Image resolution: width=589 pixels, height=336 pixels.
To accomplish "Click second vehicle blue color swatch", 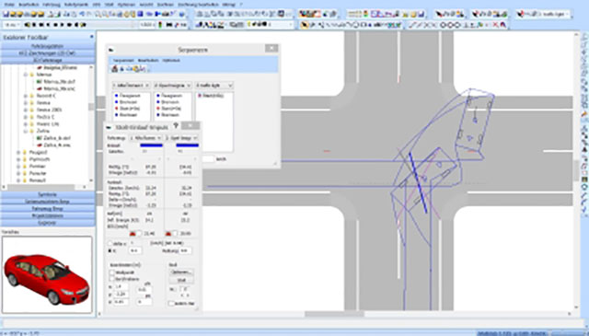I will click(187, 145).
